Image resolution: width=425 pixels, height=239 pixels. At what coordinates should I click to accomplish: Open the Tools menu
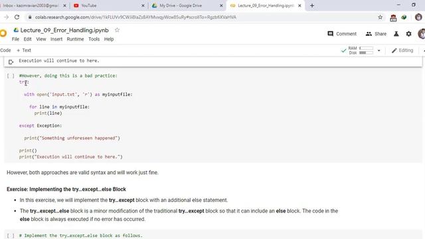coord(94,39)
